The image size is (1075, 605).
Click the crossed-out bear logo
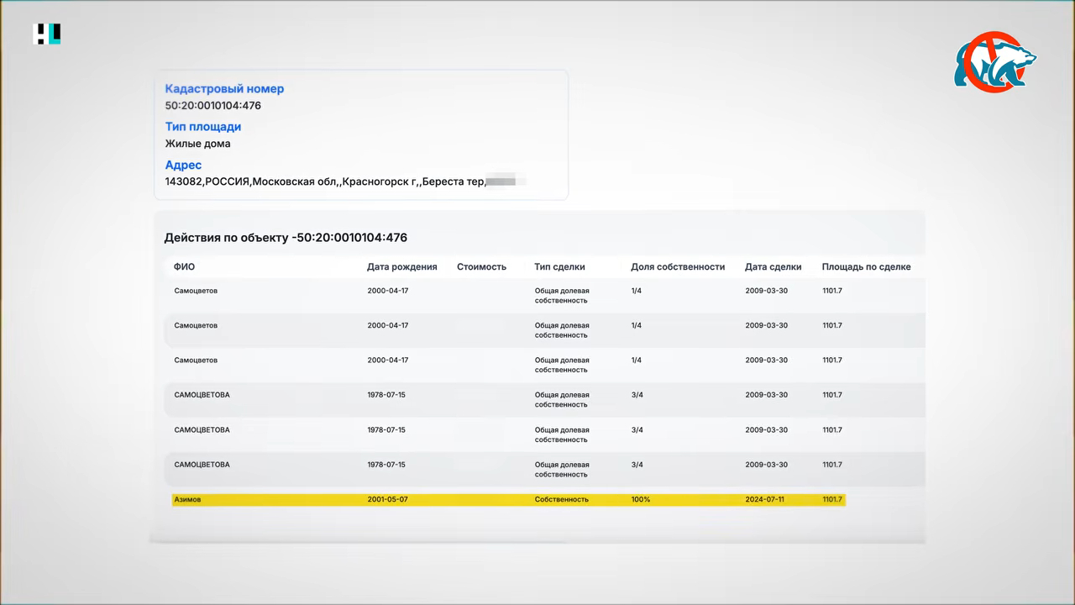coord(994,62)
